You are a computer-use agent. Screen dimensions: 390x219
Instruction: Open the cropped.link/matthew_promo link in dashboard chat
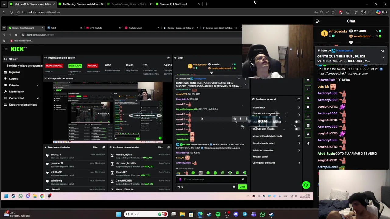pyautogui.click(x=222, y=148)
